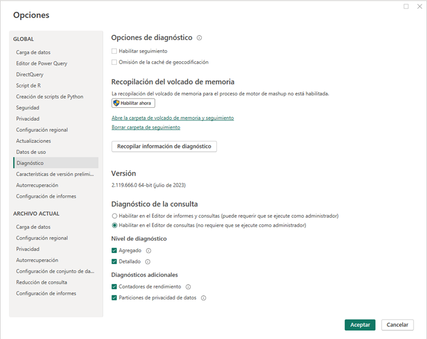Open Script de R options
Image resolution: width=427 pixels, height=339 pixels.
pos(56,85)
